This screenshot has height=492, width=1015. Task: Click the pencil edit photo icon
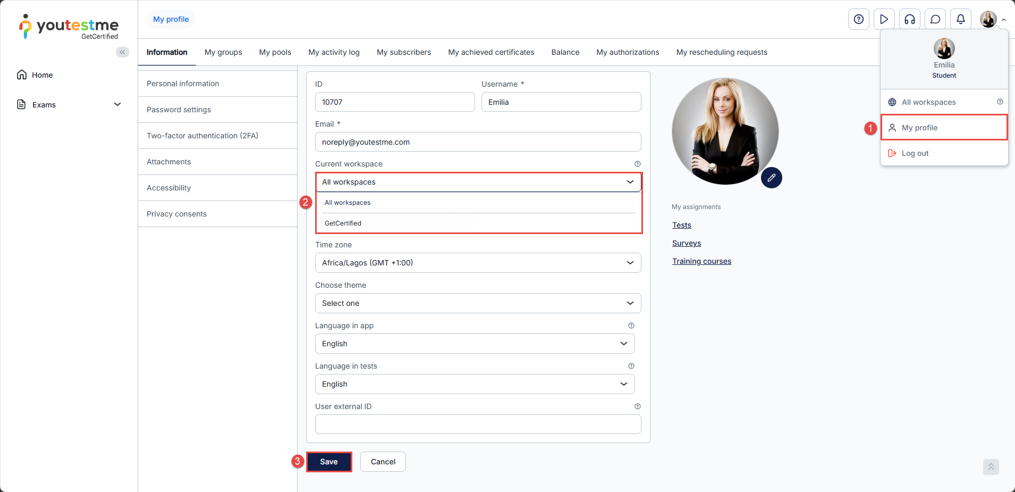[771, 178]
